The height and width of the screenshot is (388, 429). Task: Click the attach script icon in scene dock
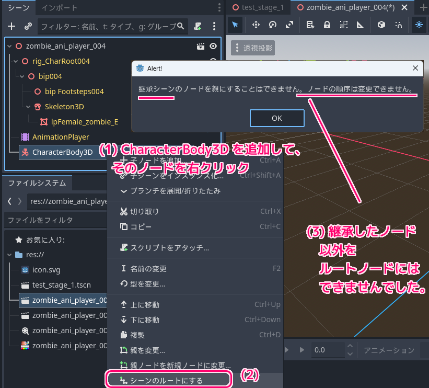coord(198,26)
